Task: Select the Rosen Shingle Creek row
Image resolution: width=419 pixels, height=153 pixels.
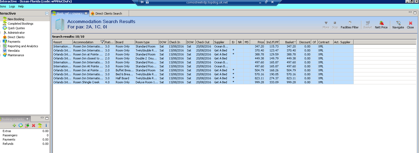Action: click(203, 82)
